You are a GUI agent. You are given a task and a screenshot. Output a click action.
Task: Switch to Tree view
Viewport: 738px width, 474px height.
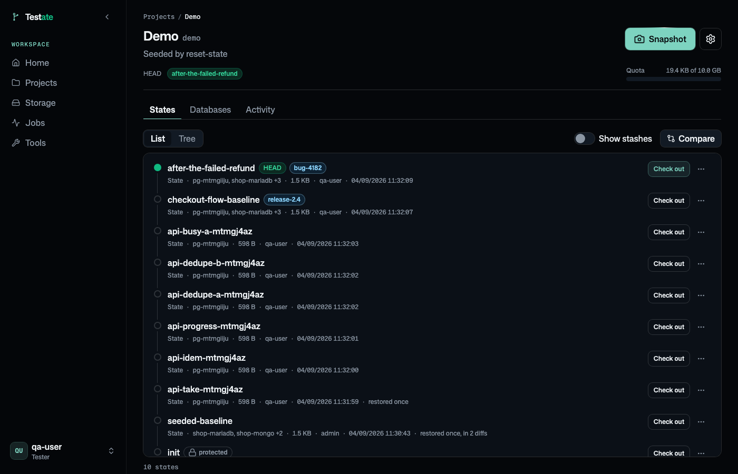coord(187,139)
